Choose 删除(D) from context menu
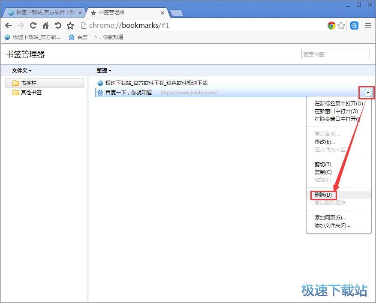 click(x=339, y=195)
